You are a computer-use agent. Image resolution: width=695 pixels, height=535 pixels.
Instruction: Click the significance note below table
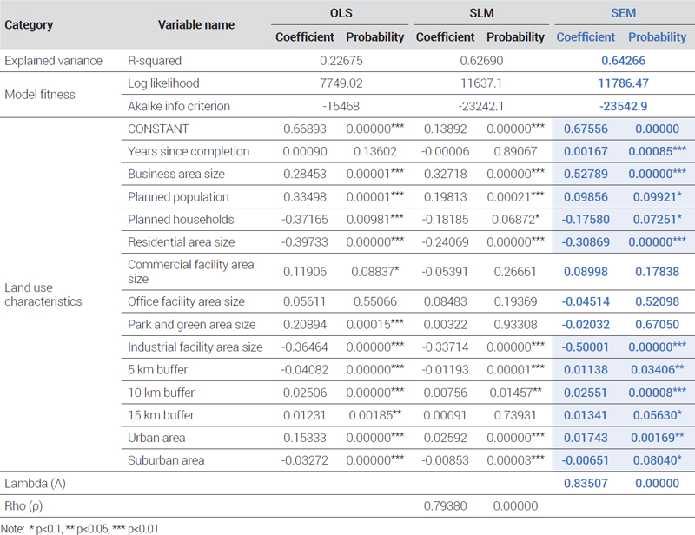click(79, 529)
